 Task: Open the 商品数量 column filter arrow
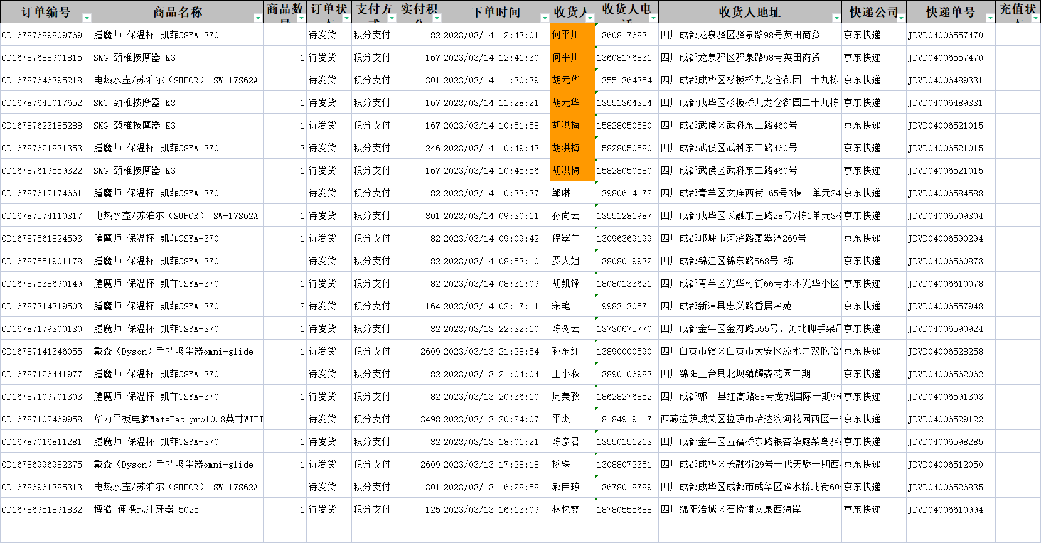point(301,18)
